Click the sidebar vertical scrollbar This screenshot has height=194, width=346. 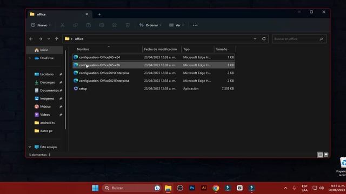65,90
